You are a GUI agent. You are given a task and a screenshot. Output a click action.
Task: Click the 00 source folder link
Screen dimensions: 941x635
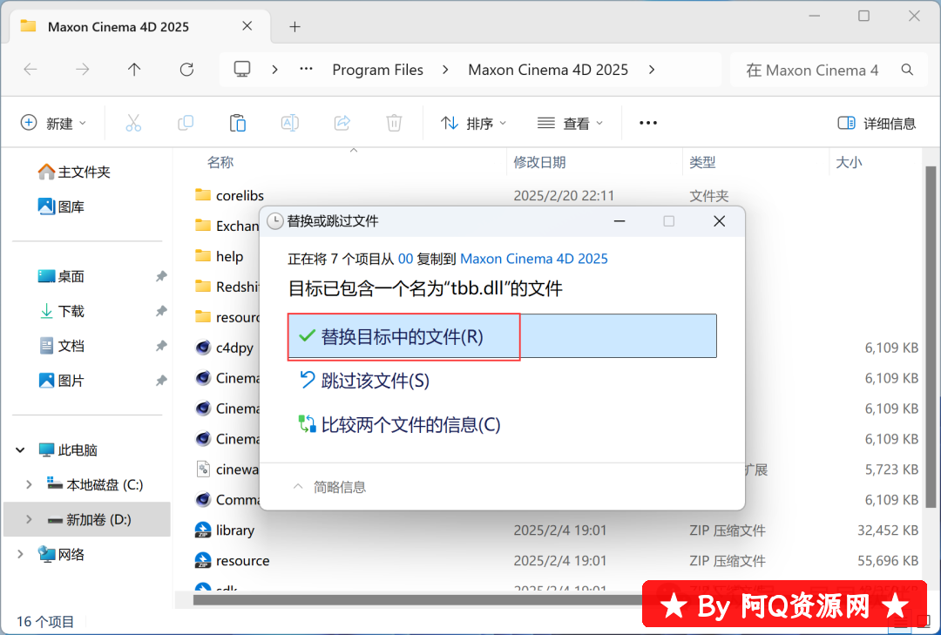tap(406, 259)
